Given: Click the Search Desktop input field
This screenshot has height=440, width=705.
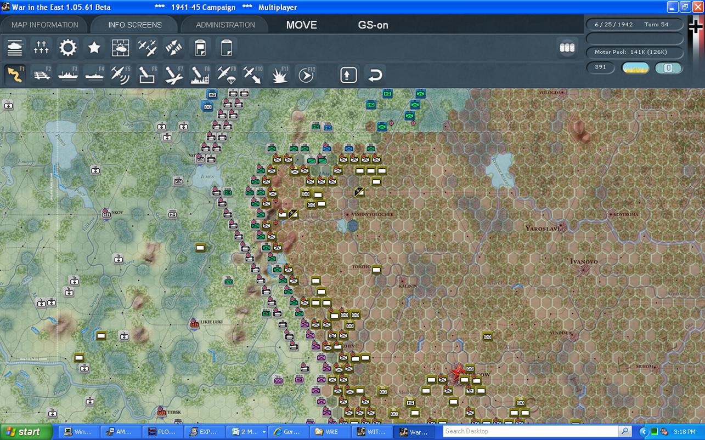Looking at the screenshot, I should [530, 431].
